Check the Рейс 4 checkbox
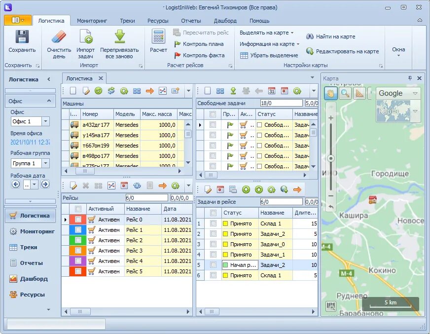This screenshot has width=430, height=334. pyautogui.click(x=78, y=260)
